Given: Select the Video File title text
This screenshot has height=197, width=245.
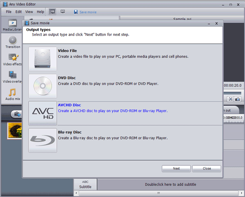Looking at the screenshot, I should coord(67,51).
